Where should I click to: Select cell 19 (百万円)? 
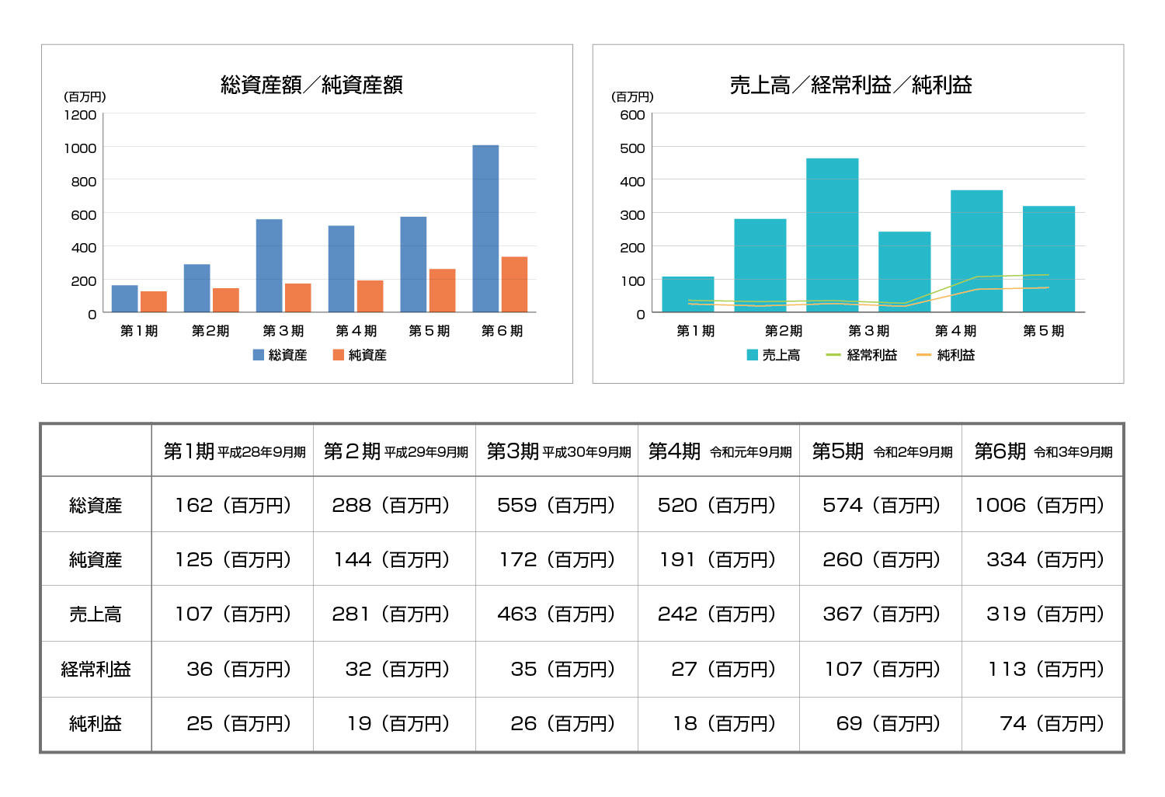coord(395,724)
